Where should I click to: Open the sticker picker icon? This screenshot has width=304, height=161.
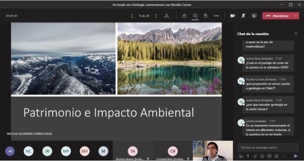coord(277,156)
